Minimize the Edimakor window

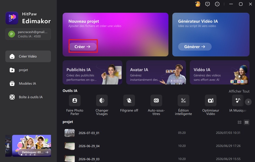[231, 4]
